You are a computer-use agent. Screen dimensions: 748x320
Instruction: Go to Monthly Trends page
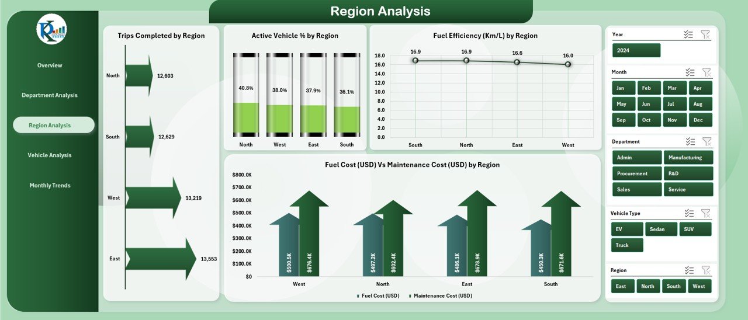(50, 186)
